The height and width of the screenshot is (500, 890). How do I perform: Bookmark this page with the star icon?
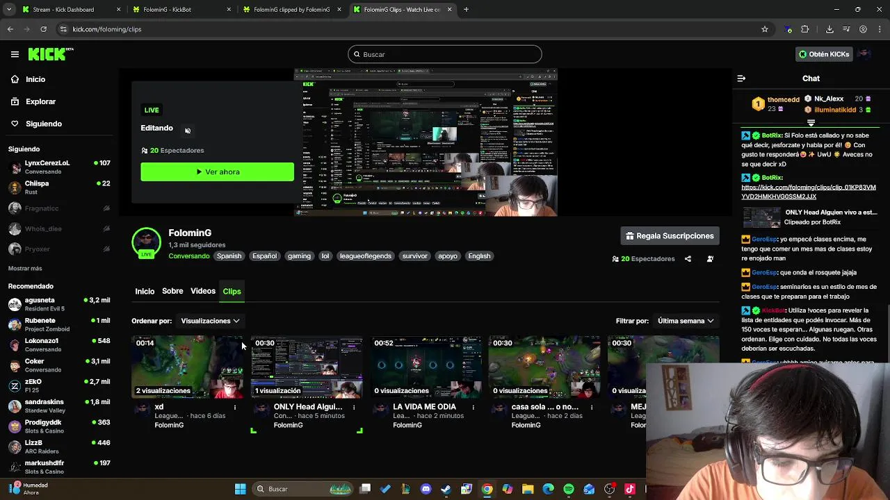point(765,29)
